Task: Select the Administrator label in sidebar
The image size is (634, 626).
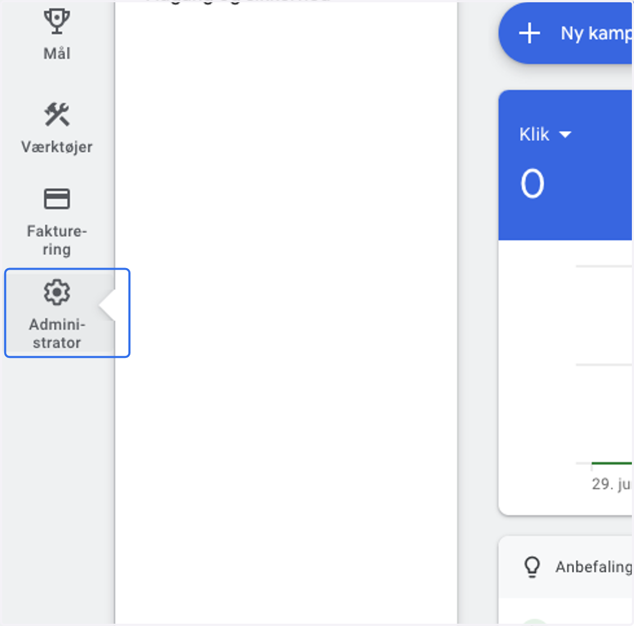Action: tap(57, 333)
